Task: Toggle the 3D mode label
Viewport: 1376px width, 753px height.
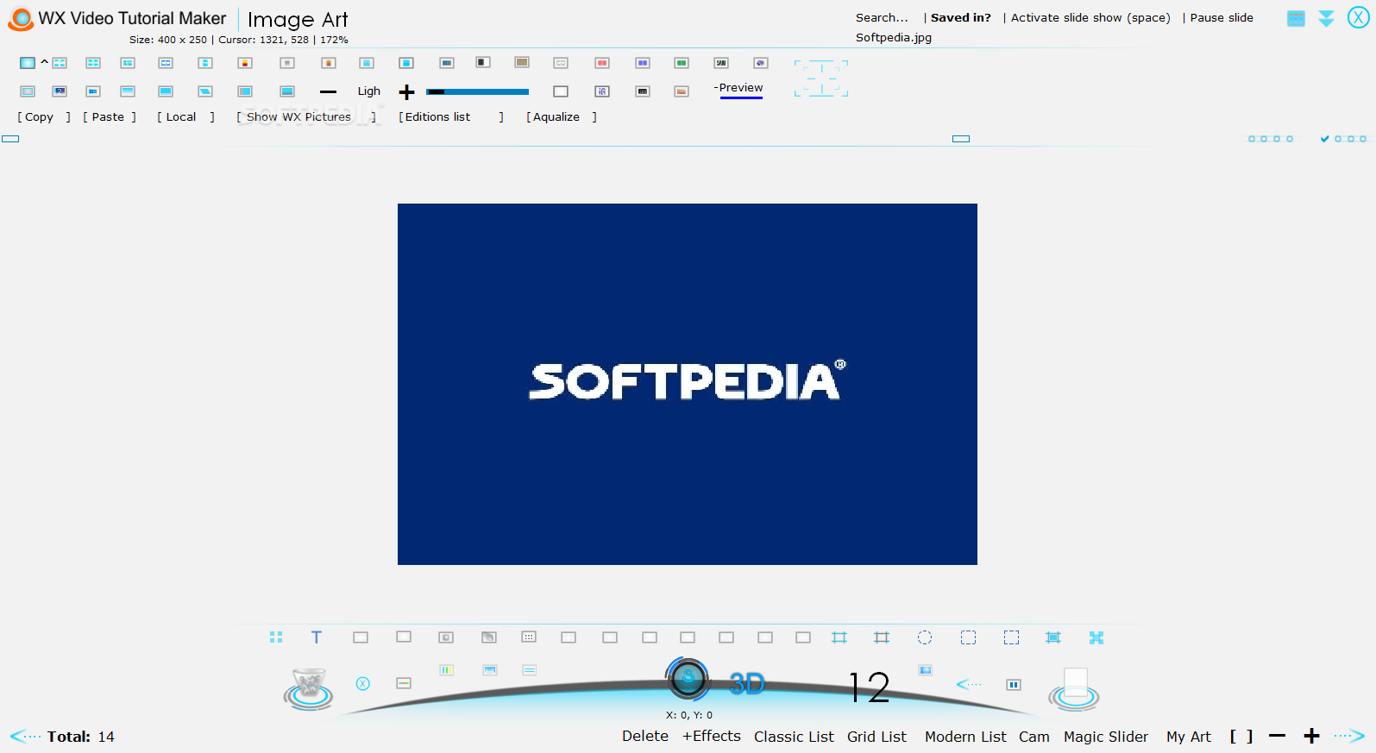Action: [747, 684]
